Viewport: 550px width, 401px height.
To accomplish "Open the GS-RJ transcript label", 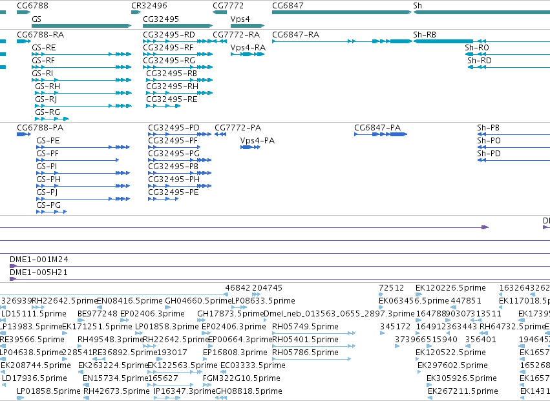I will click(x=46, y=99).
